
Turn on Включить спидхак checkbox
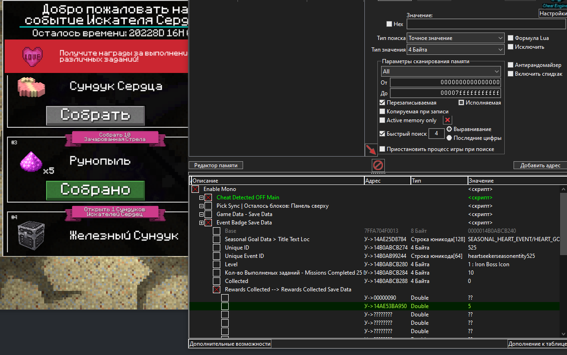click(511, 73)
